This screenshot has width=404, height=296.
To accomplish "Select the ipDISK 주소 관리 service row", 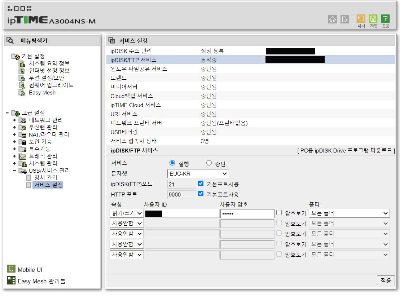I will point(250,51).
